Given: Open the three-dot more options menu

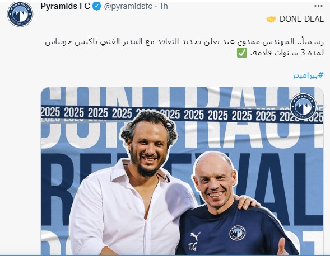Looking at the screenshot, I should click(x=318, y=6).
